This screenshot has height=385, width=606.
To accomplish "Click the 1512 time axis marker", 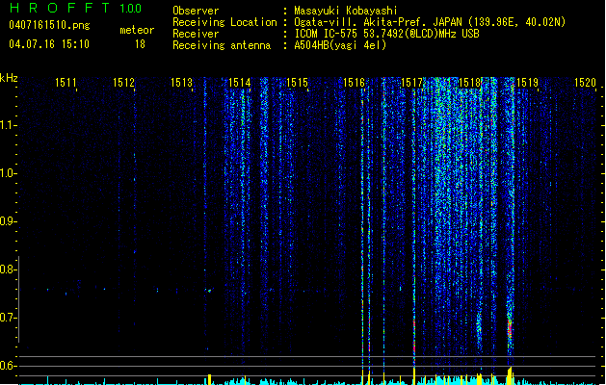I will click(x=123, y=83).
